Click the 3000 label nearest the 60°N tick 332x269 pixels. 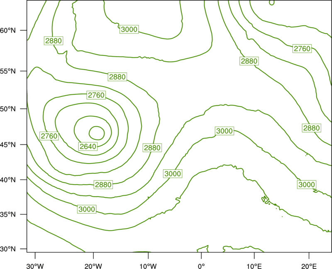(x=129, y=29)
